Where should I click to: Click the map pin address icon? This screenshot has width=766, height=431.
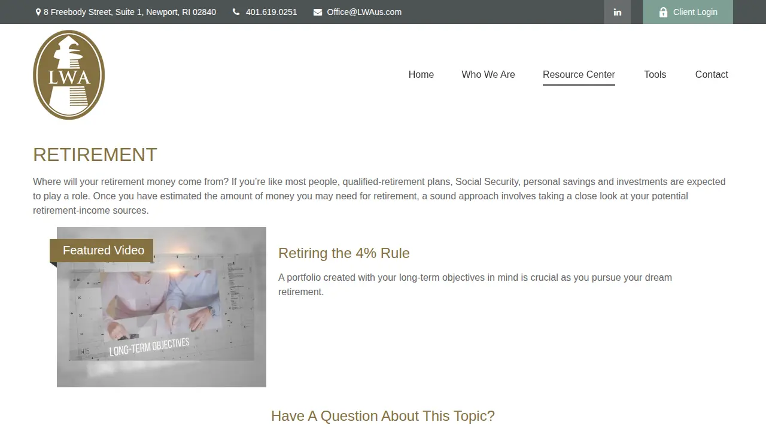pos(38,12)
